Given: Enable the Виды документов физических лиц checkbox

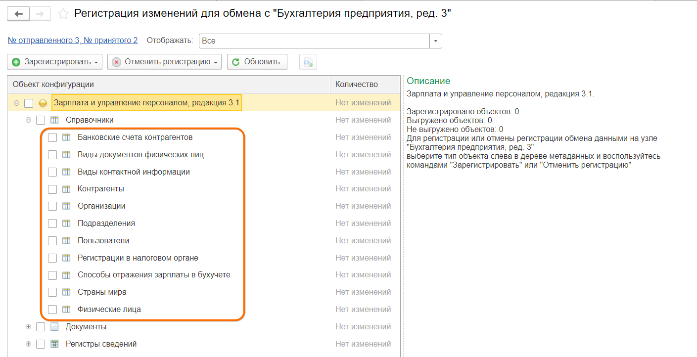Looking at the screenshot, I should click(x=52, y=155).
